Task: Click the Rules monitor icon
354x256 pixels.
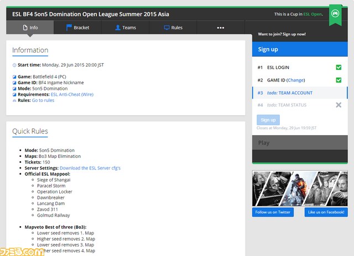Action: point(166,28)
